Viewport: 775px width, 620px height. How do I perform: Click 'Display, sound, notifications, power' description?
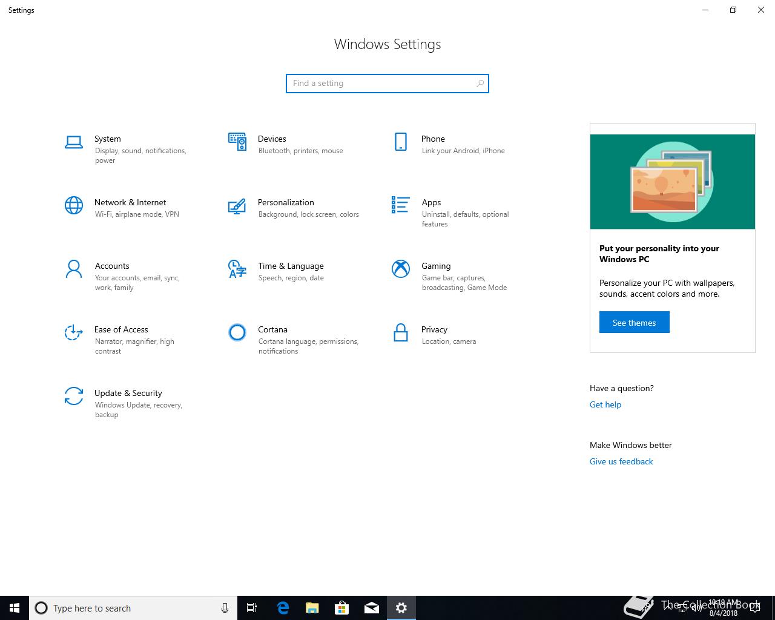coord(140,156)
